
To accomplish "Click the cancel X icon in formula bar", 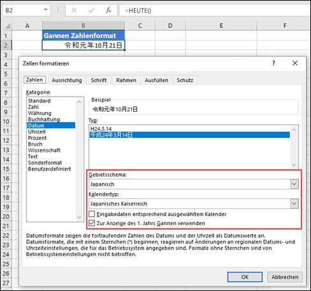I will 74,10.
